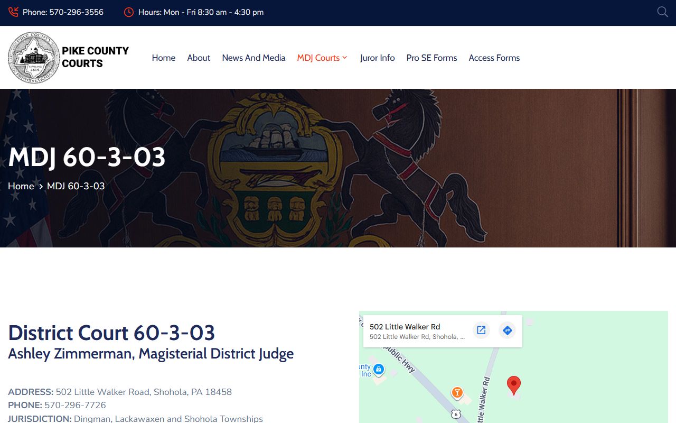
Task: Click the Home breadcrumb link
Action: (21, 186)
